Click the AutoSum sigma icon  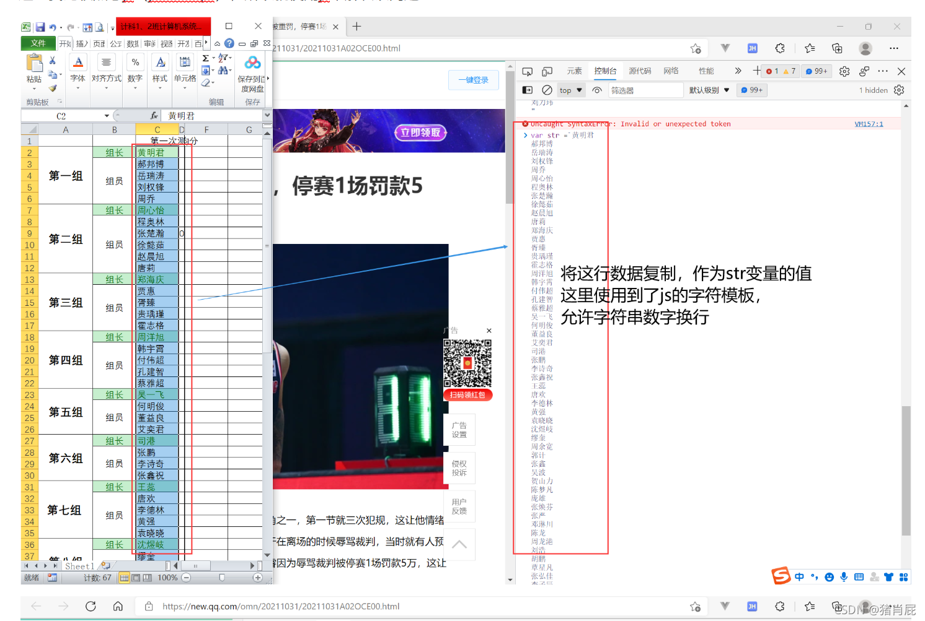[x=206, y=58]
